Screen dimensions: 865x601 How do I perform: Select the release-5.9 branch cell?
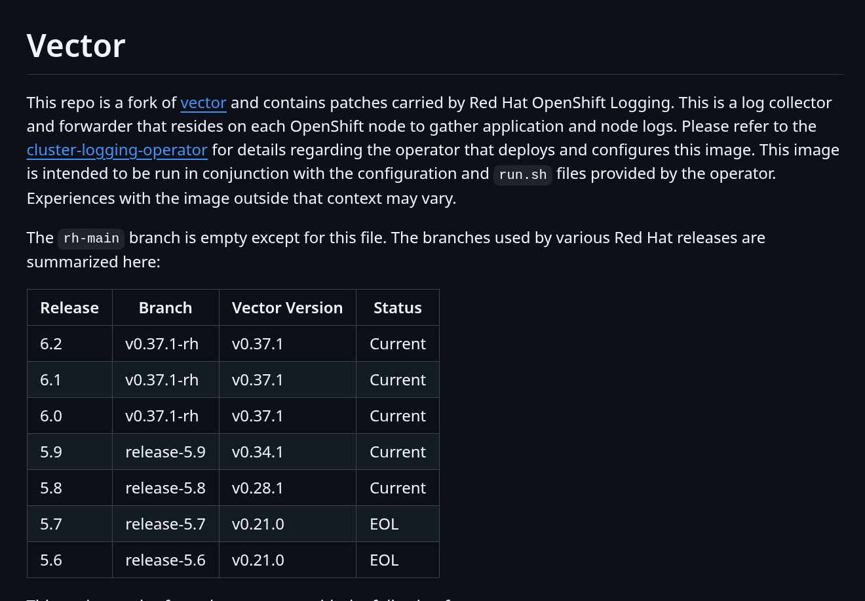point(165,452)
